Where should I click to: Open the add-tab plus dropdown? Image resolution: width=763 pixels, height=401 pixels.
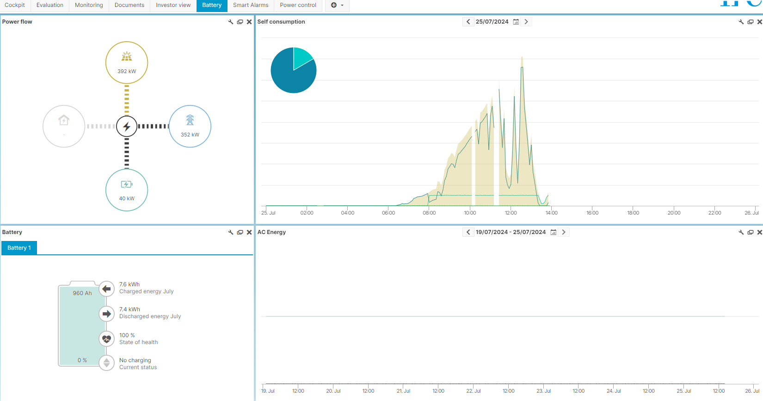[337, 5]
